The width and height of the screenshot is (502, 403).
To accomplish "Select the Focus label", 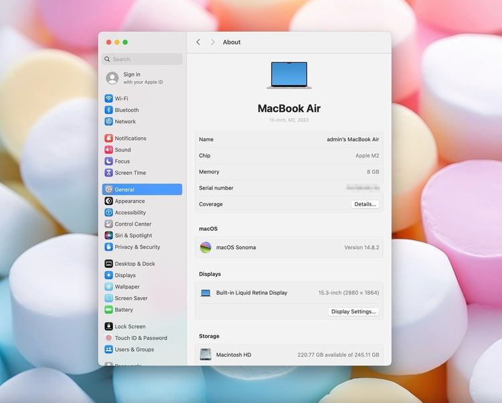I will 122,161.
